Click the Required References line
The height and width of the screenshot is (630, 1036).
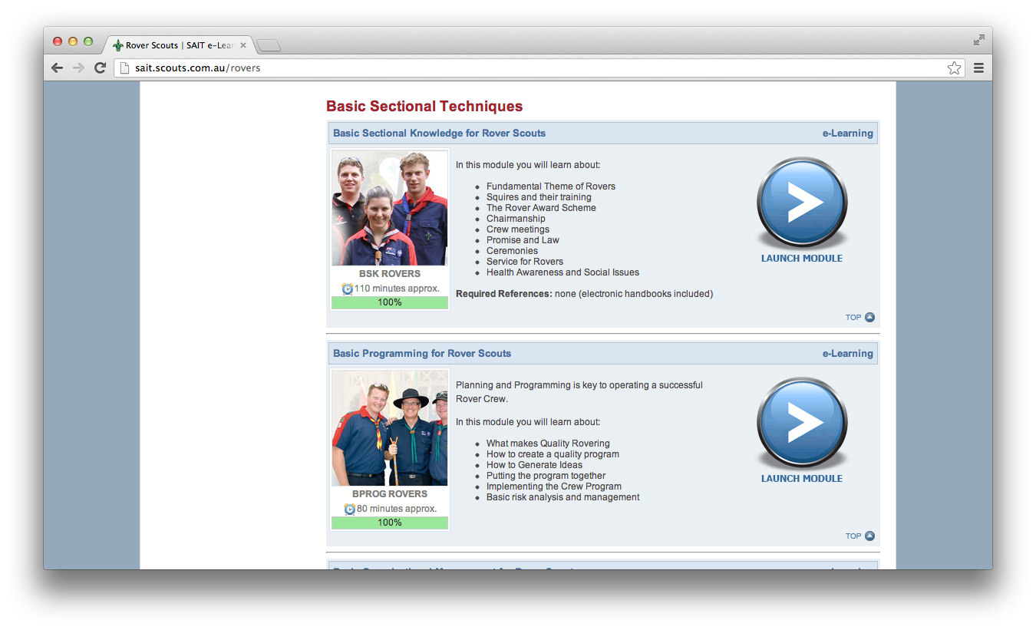[584, 294]
